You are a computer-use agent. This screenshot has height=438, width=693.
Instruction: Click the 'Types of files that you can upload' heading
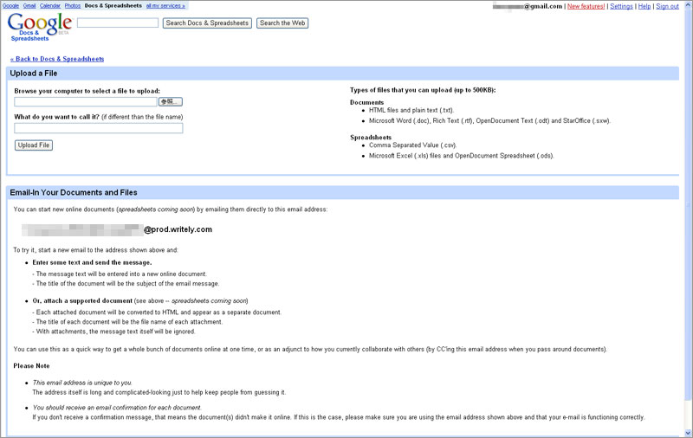tap(423, 90)
